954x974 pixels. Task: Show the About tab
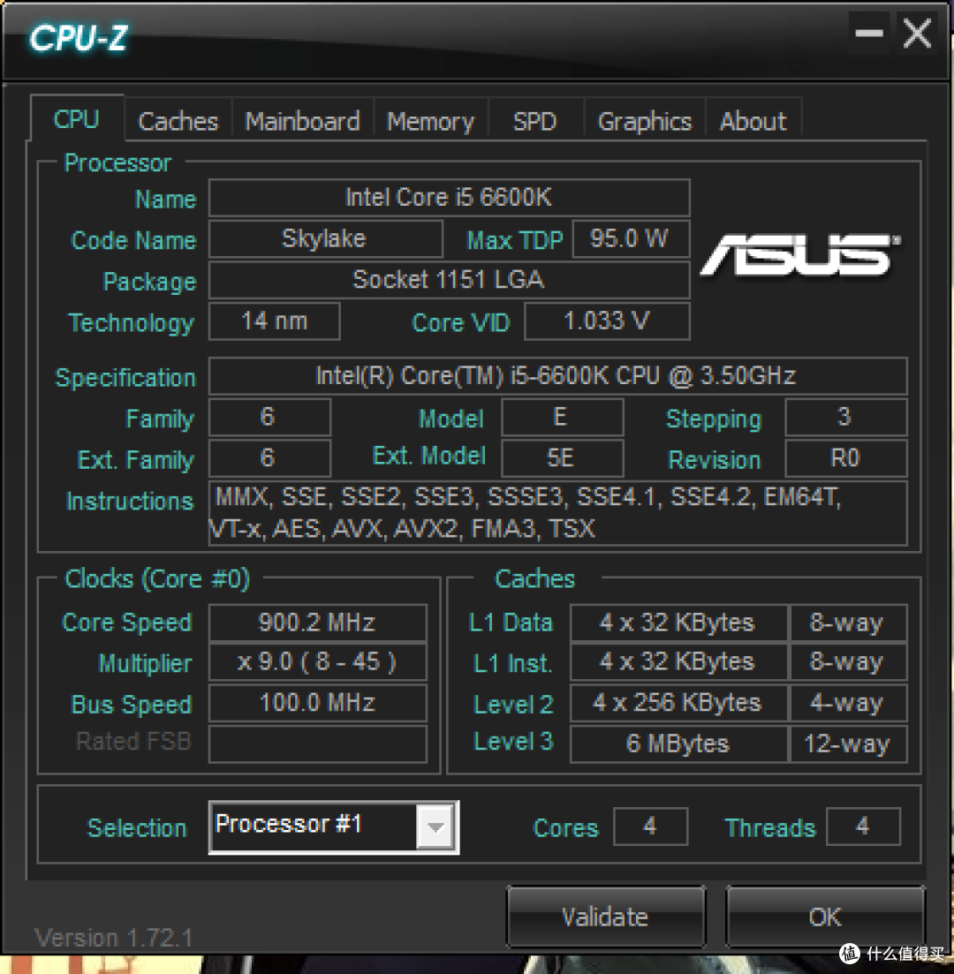point(753,120)
